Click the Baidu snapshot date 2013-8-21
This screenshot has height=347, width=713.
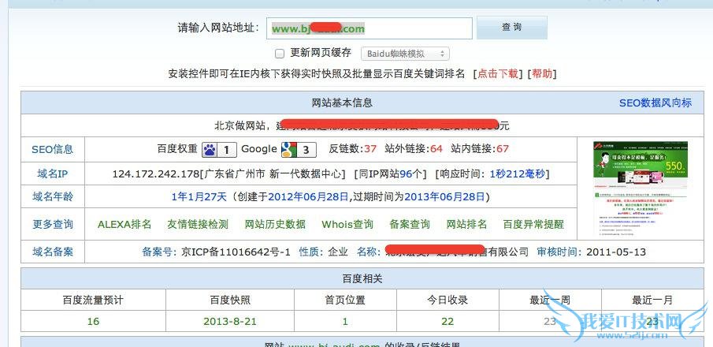coord(229,322)
